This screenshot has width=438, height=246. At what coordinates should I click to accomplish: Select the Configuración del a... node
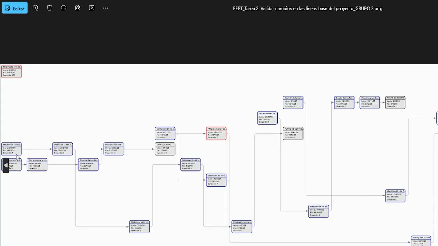(x=165, y=134)
